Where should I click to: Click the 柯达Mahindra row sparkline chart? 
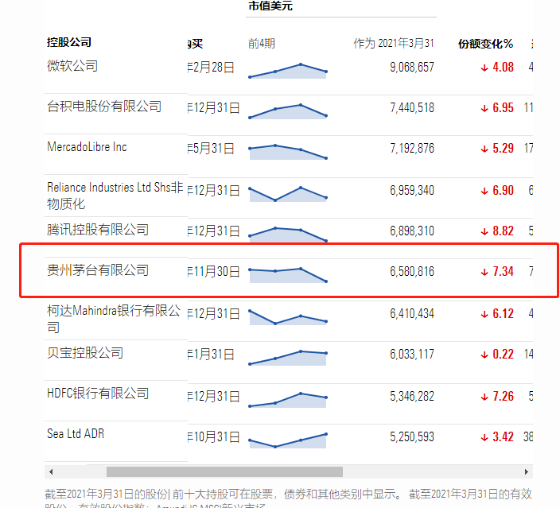[x=288, y=317]
